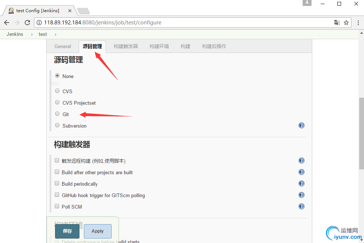Expand Jenkins breadcrumb dropdown arrow
This screenshot has height=243, width=364.
(32, 34)
